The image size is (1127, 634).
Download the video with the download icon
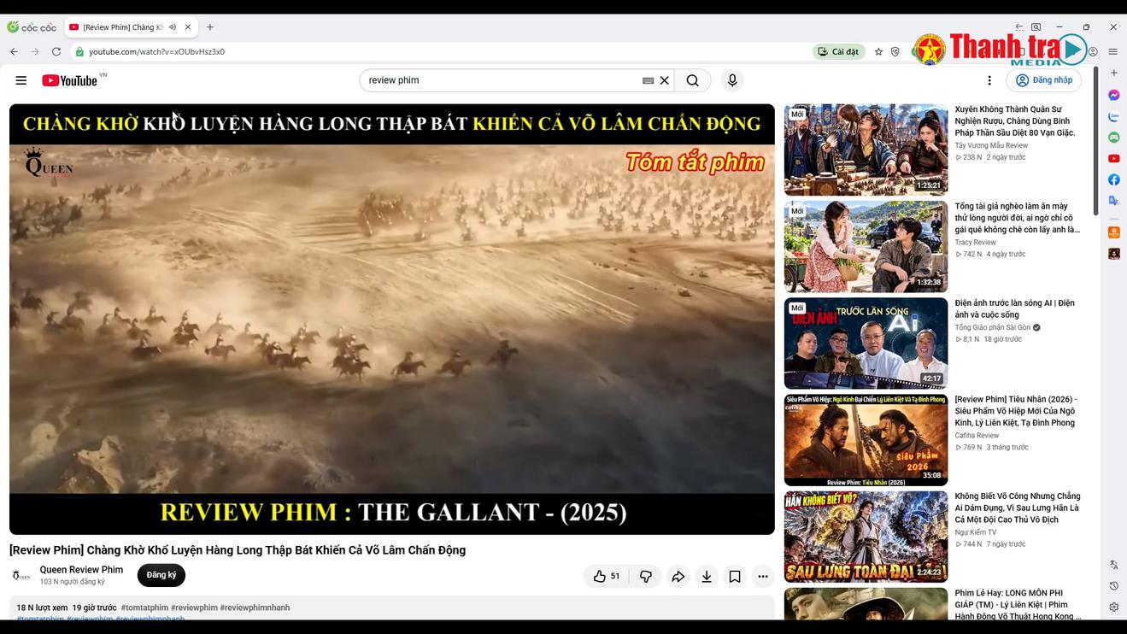click(x=707, y=577)
